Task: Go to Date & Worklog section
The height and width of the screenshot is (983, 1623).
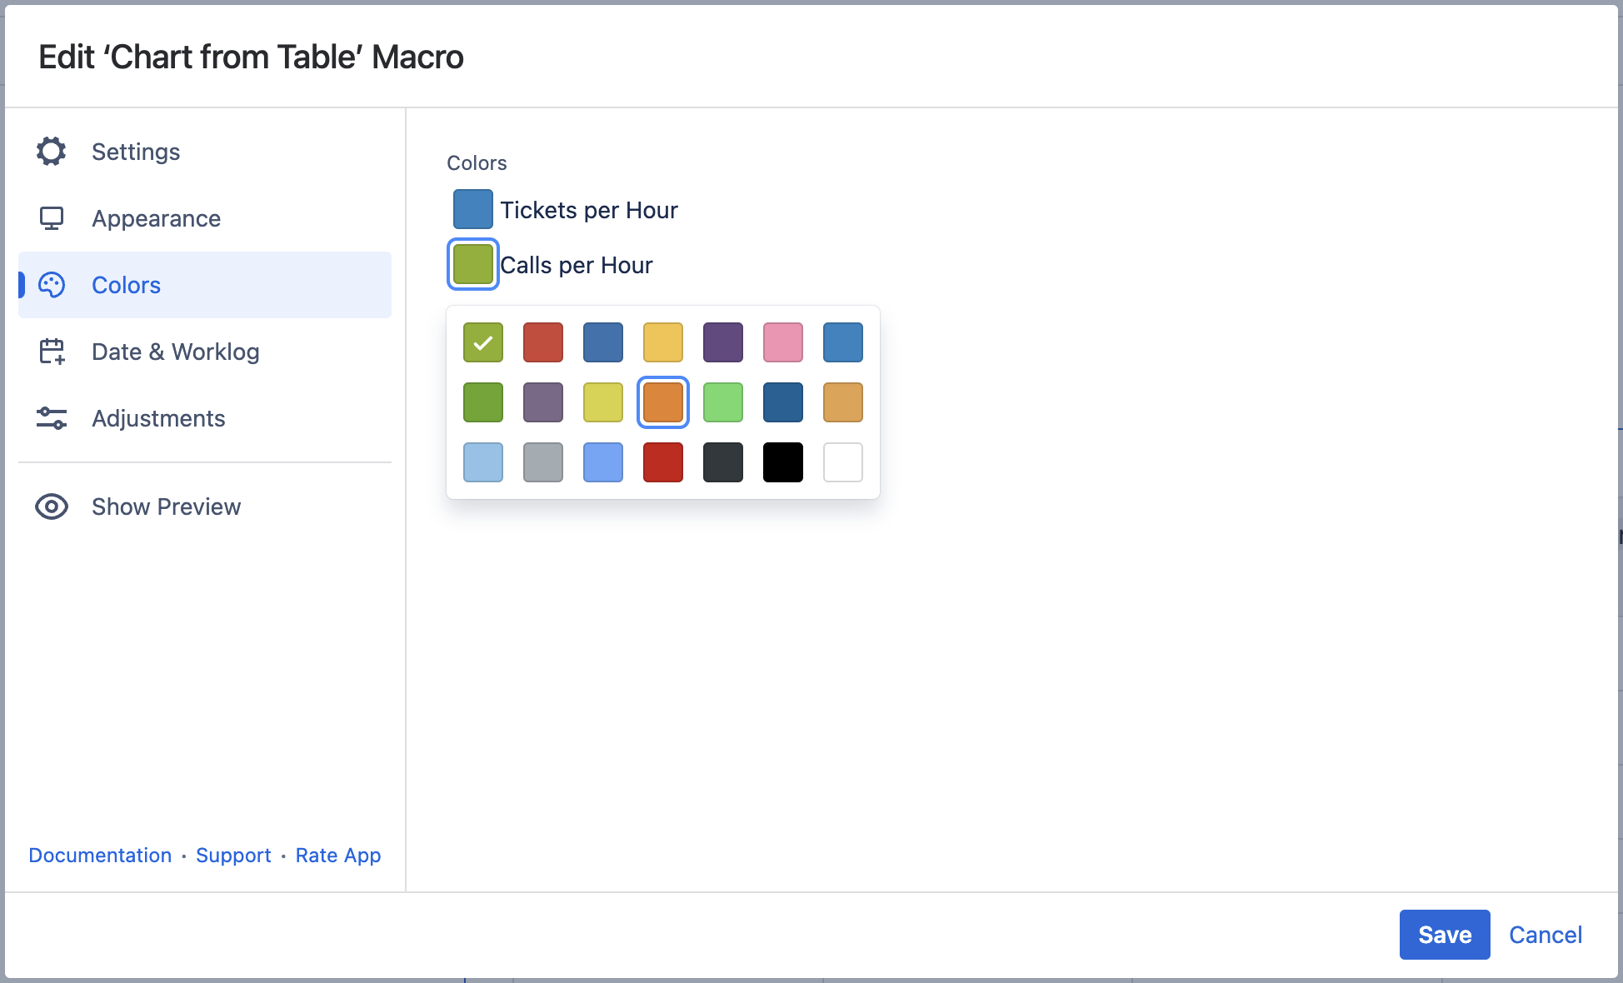Action: (x=175, y=352)
